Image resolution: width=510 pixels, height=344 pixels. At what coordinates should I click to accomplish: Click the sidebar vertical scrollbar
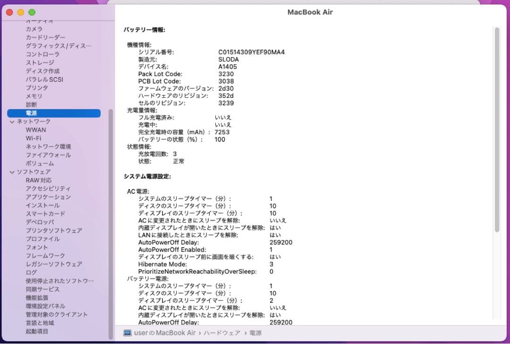[110, 224]
